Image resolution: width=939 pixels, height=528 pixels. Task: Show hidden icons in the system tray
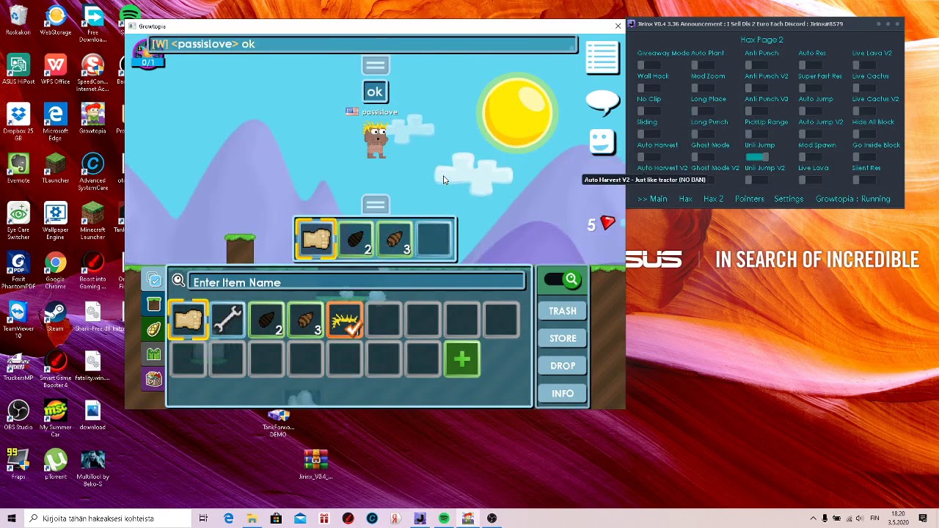812,518
